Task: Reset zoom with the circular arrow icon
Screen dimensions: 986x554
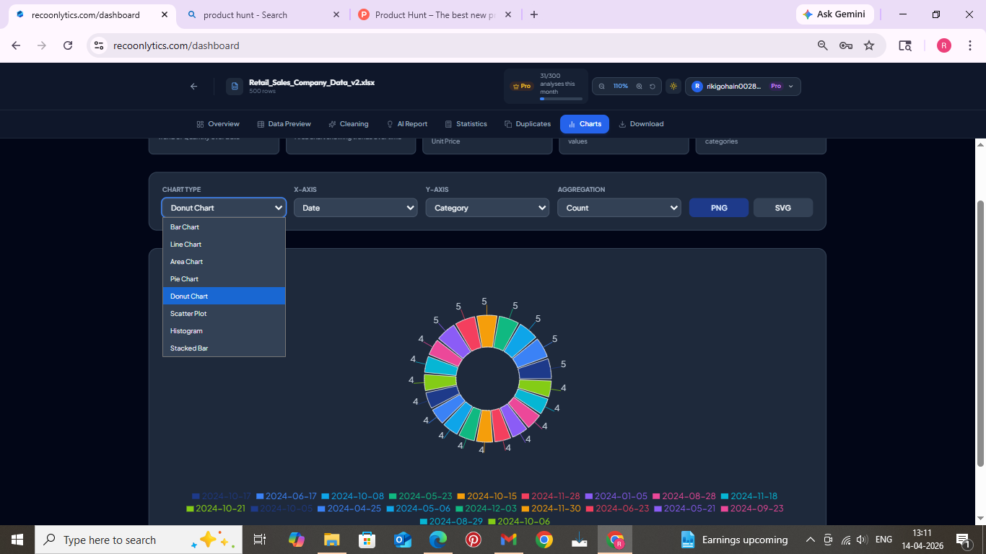Action: pos(653,87)
